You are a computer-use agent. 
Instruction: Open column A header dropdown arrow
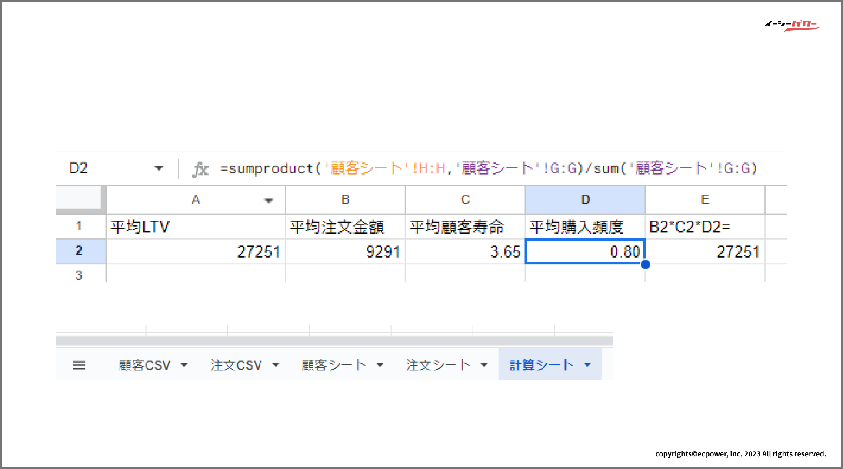(269, 200)
